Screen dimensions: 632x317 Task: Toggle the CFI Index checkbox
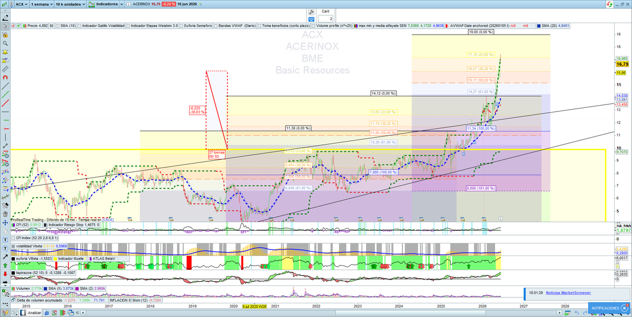[13, 238]
